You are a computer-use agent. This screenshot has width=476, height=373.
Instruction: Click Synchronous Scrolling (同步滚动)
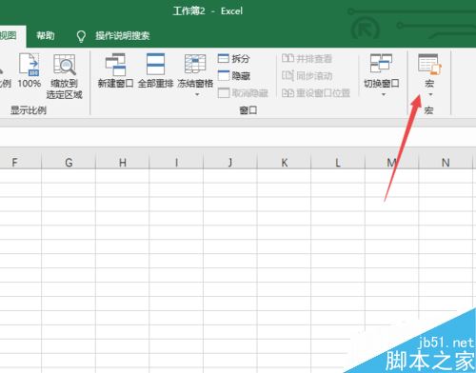tap(307, 76)
